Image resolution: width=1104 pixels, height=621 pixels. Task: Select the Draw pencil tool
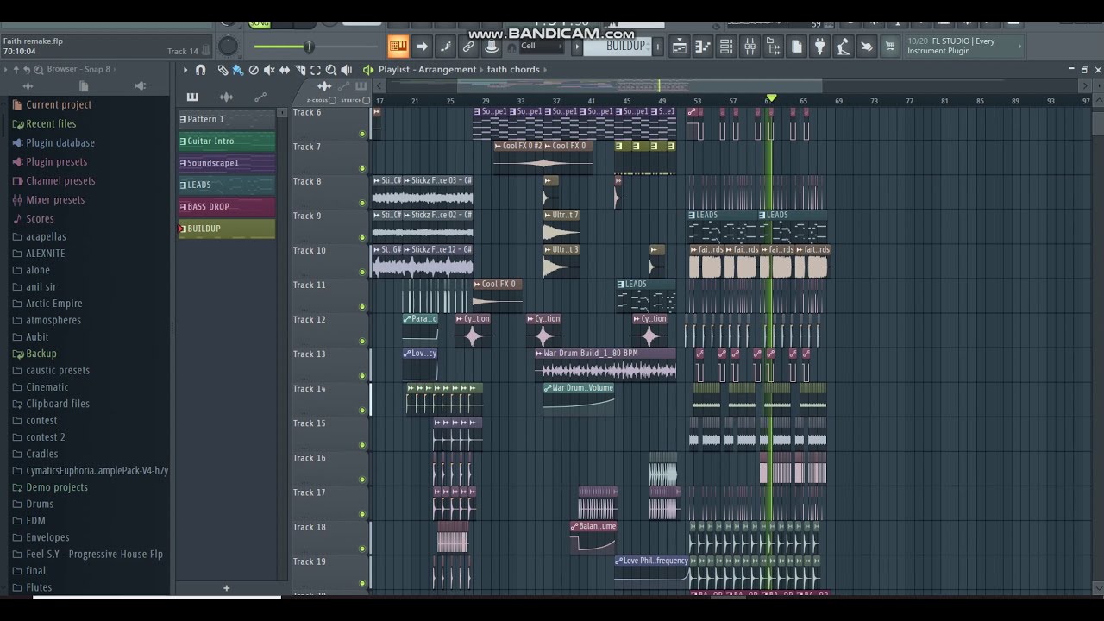tap(223, 70)
